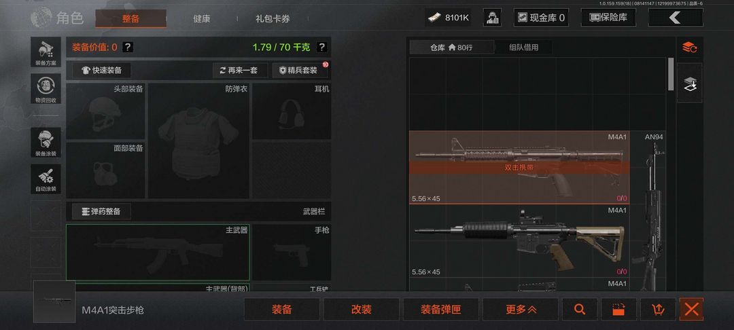Switch to the 整备 tab
The width and height of the screenshot is (734, 330).
[x=130, y=19]
